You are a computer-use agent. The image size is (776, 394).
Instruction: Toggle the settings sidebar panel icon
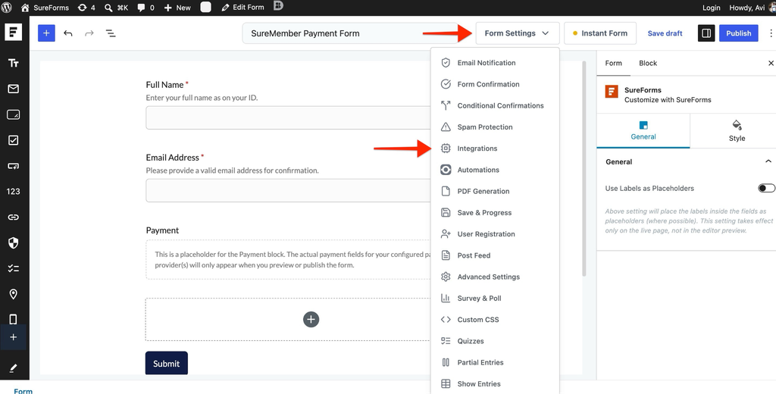tap(706, 33)
